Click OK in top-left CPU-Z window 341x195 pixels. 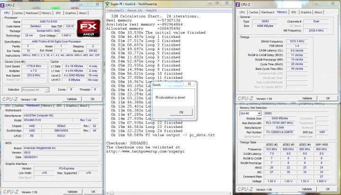pos(92,99)
